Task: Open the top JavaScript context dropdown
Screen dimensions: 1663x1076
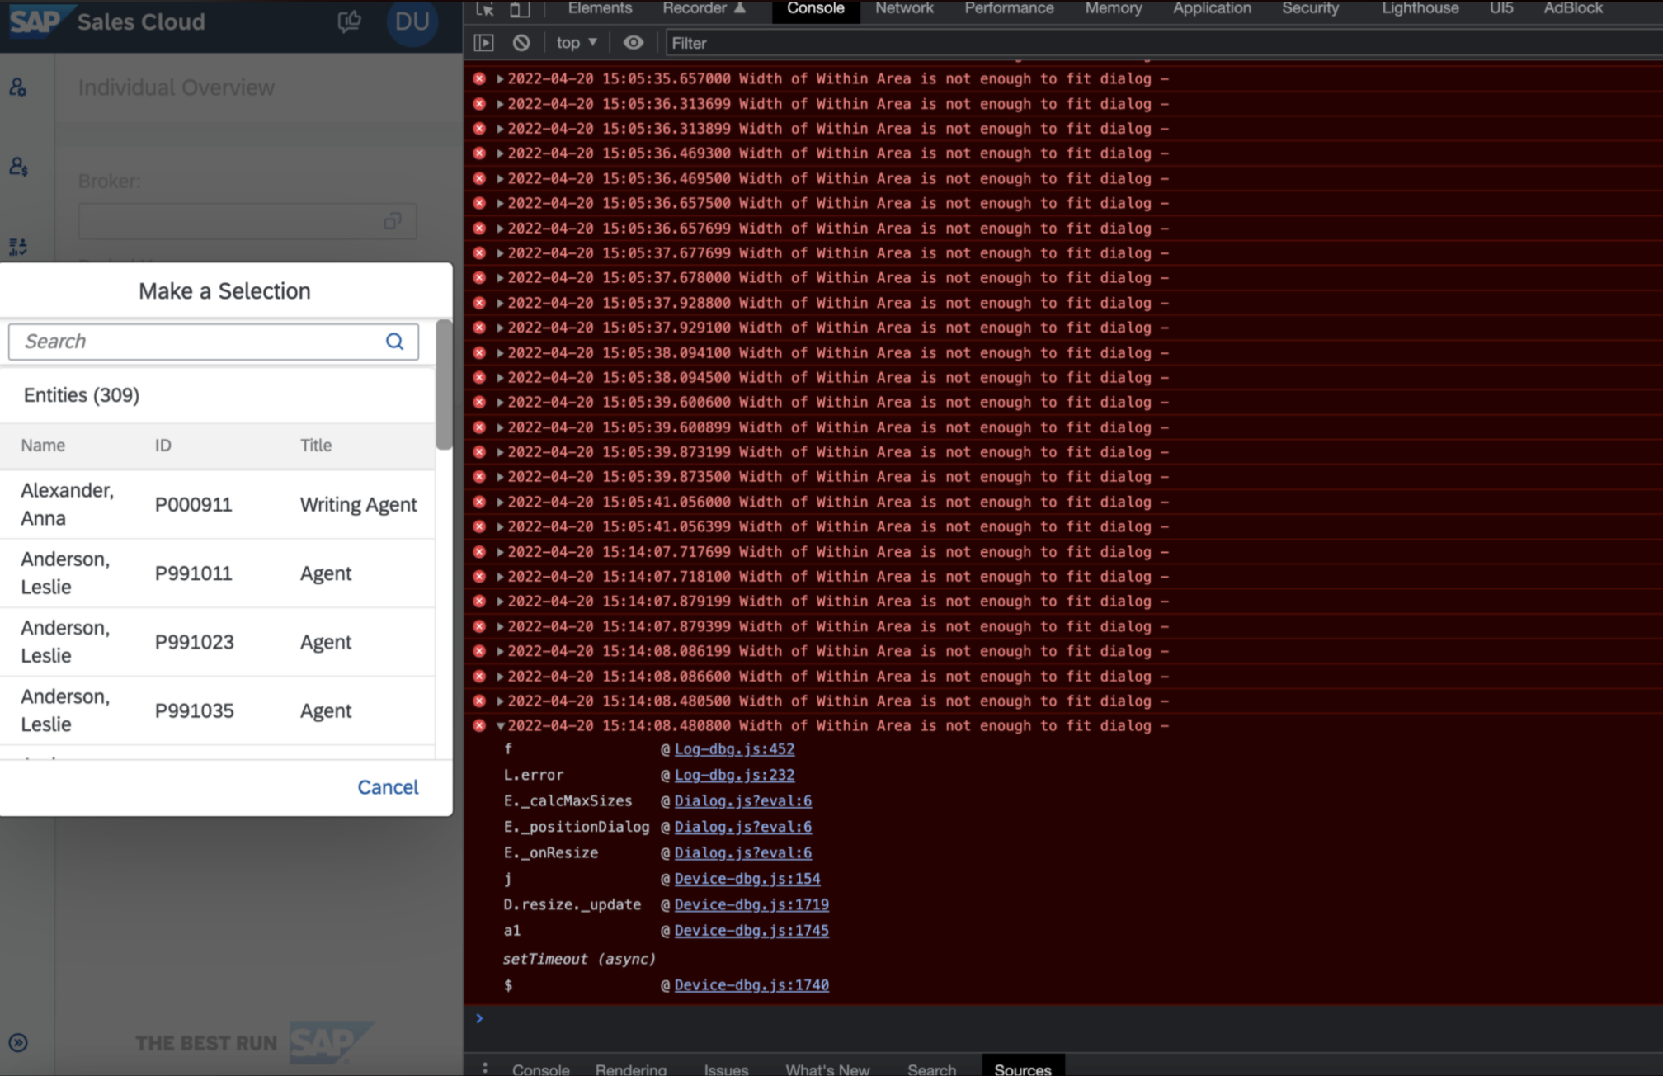Action: click(576, 43)
